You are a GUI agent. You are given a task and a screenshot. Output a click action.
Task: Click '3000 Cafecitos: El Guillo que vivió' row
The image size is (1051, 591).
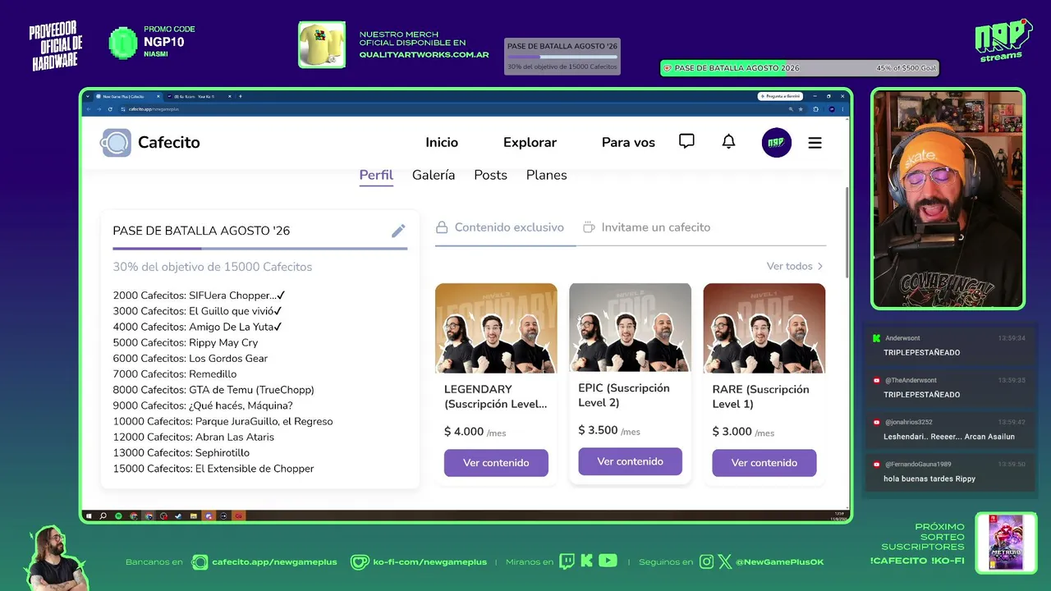[x=198, y=311]
